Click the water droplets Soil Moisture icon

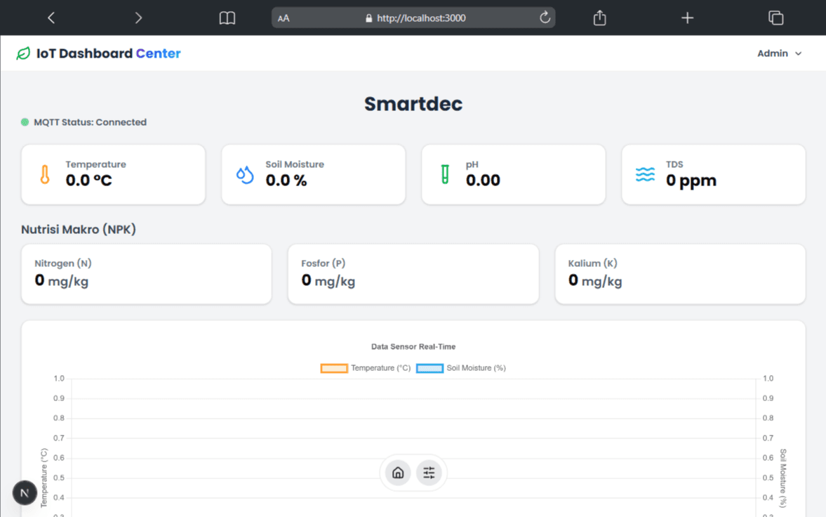[245, 174]
